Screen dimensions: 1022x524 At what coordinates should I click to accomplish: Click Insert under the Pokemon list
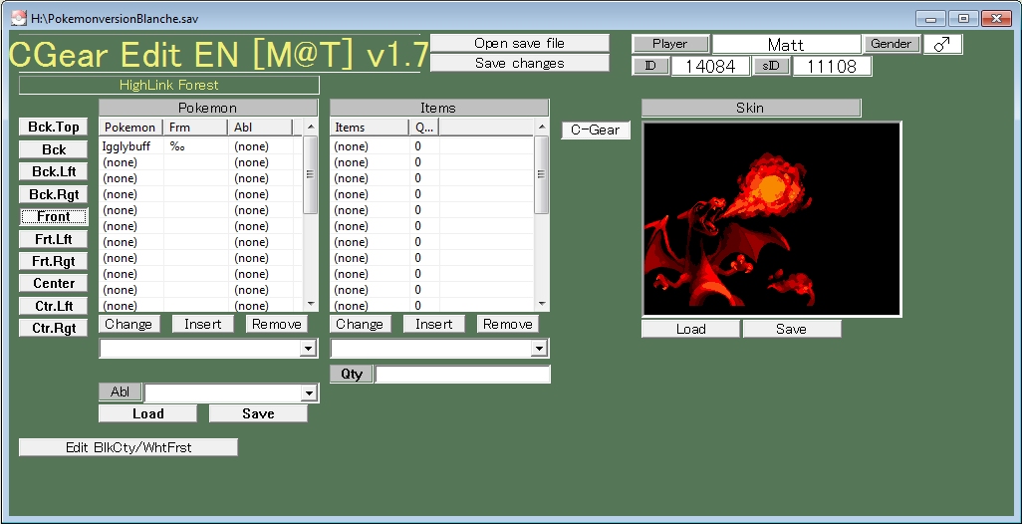pyautogui.click(x=202, y=324)
